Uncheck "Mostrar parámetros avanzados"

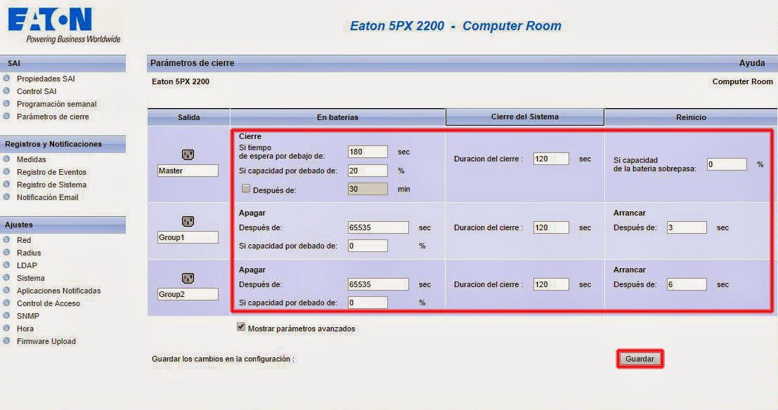tap(240, 326)
